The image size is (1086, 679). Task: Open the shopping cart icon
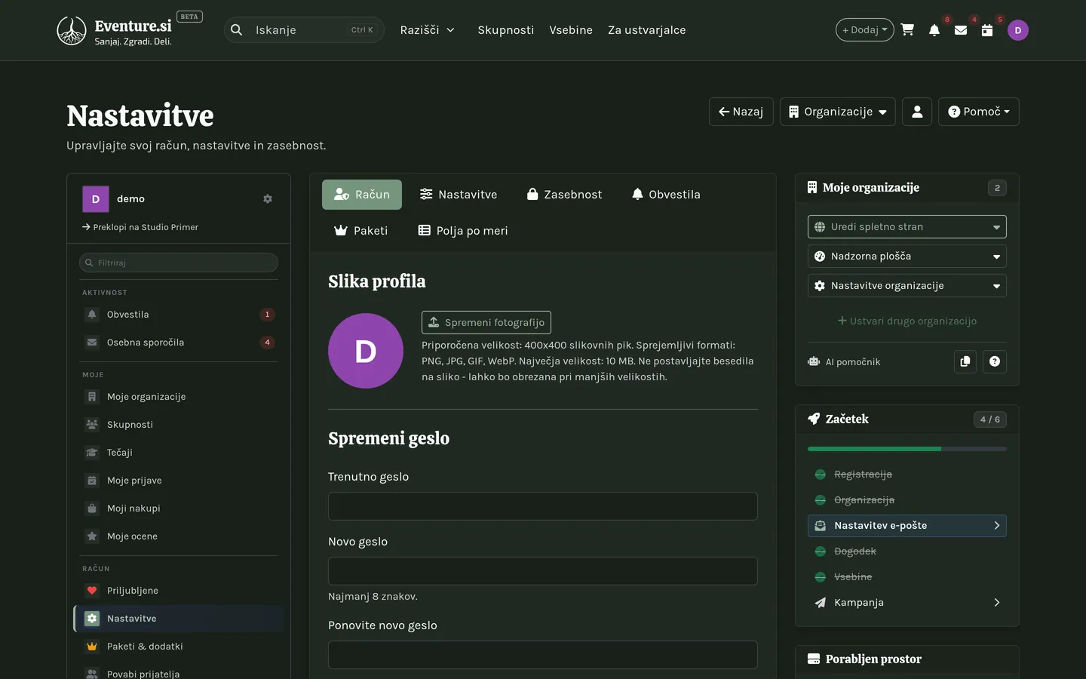click(x=907, y=30)
